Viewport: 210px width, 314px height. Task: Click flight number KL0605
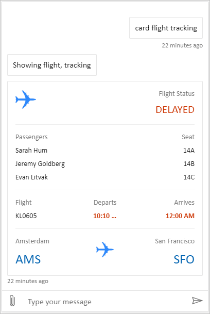click(x=26, y=216)
